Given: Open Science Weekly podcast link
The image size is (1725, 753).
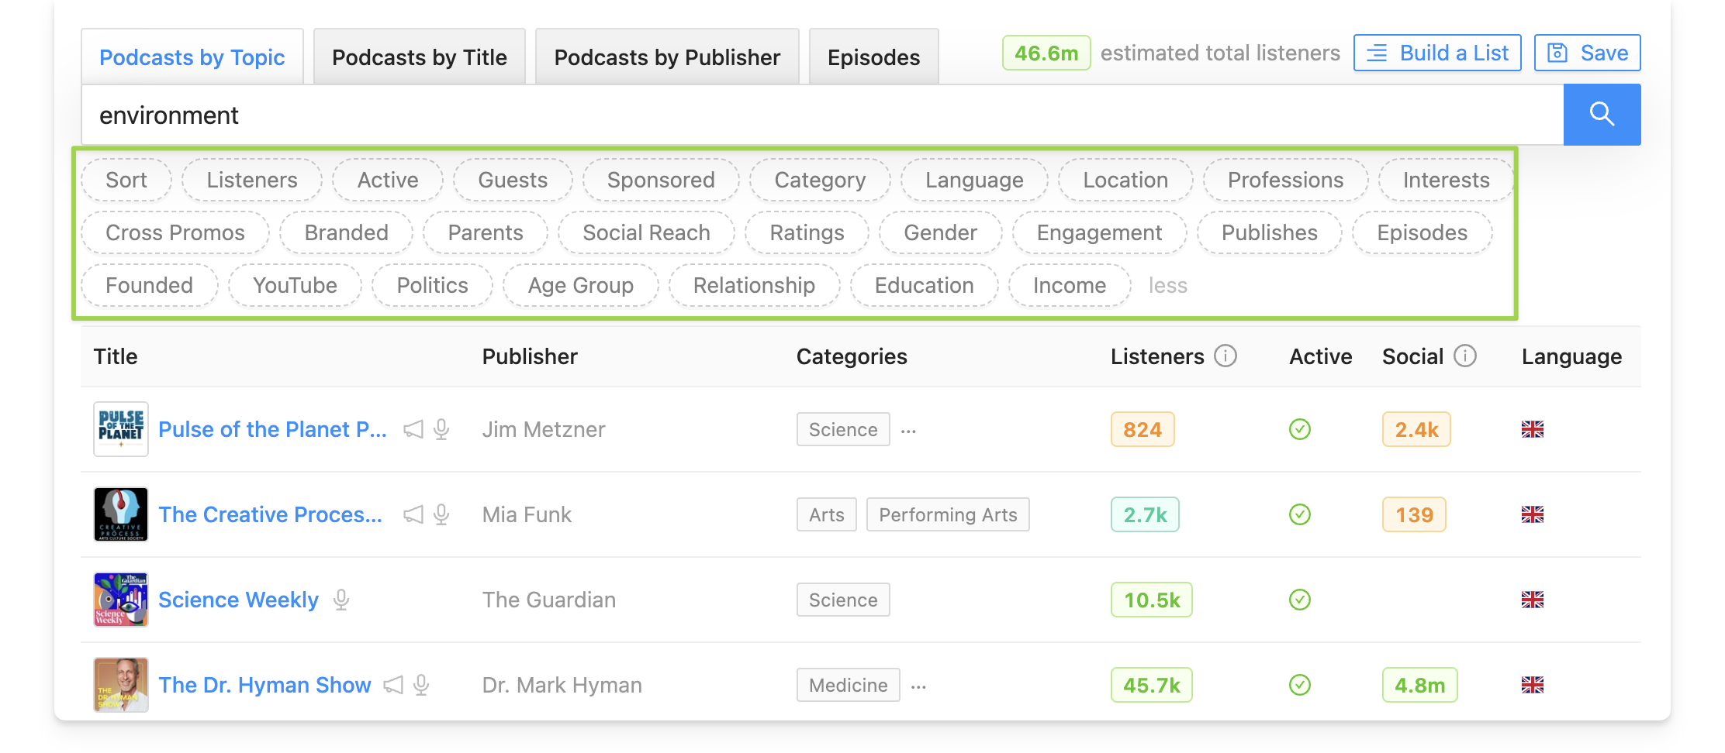Looking at the screenshot, I should [238, 600].
